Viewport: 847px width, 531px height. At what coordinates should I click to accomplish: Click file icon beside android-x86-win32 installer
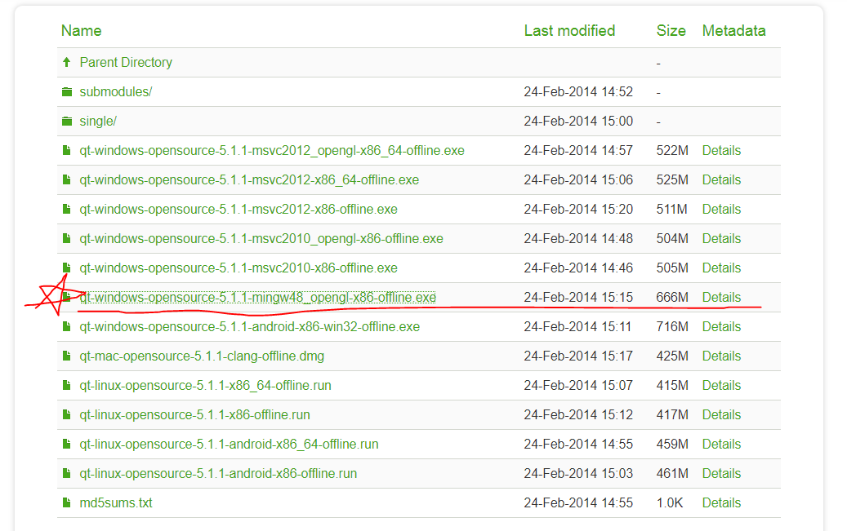66,326
